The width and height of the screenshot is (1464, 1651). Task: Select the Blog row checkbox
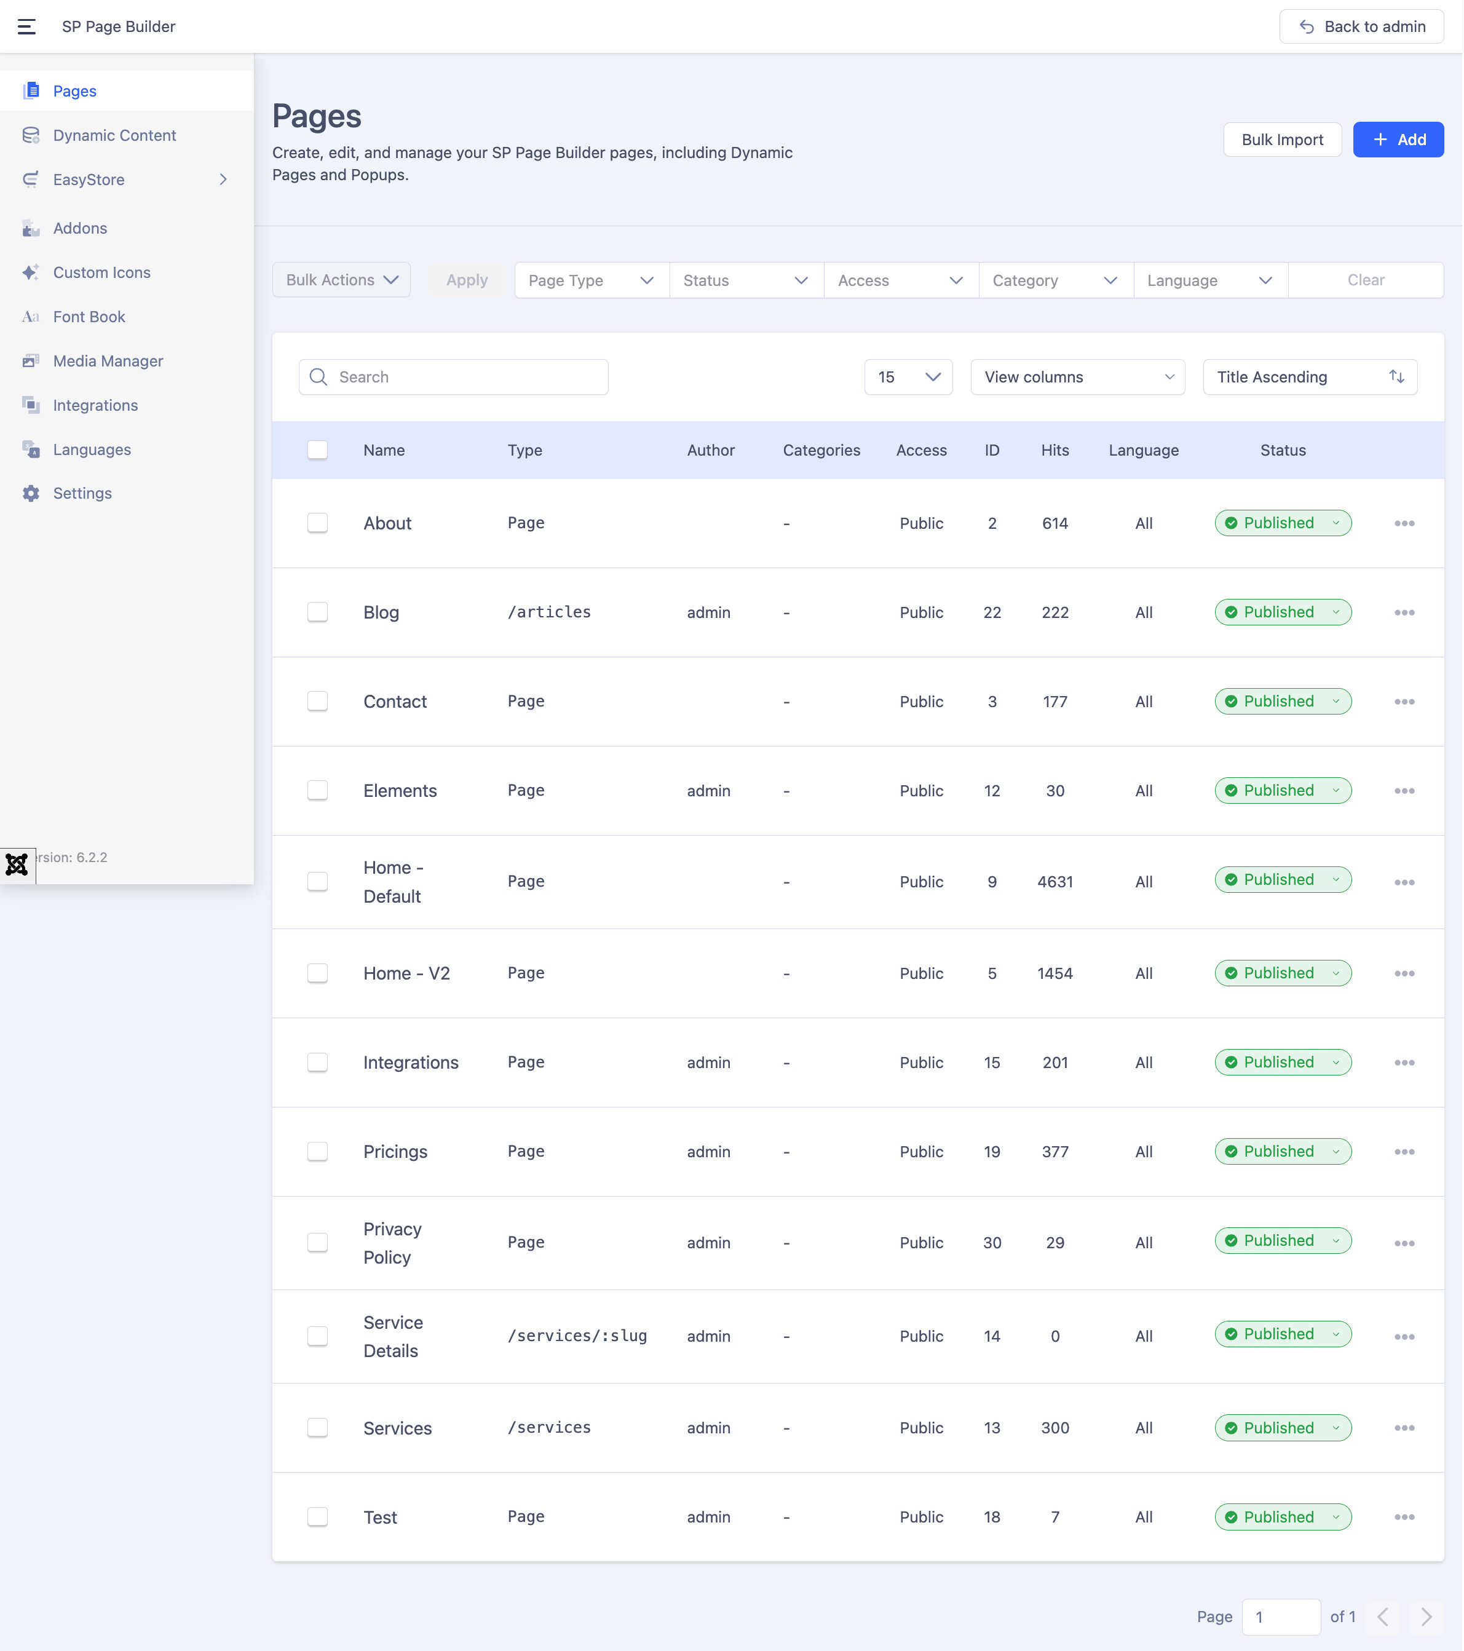click(x=317, y=612)
